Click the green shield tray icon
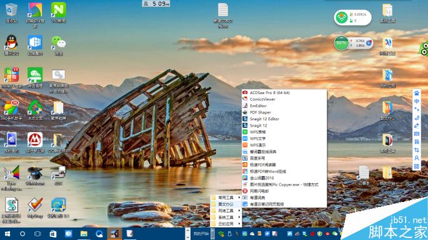428x240 pixels. coord(320,234)
